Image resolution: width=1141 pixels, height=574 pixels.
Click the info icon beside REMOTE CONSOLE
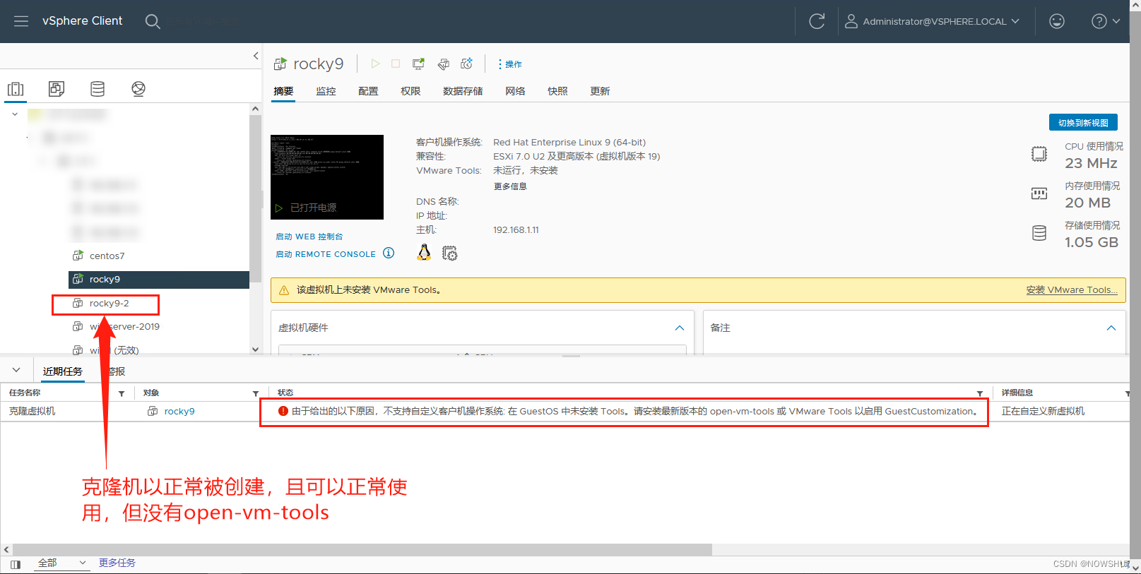pos(389,253)
